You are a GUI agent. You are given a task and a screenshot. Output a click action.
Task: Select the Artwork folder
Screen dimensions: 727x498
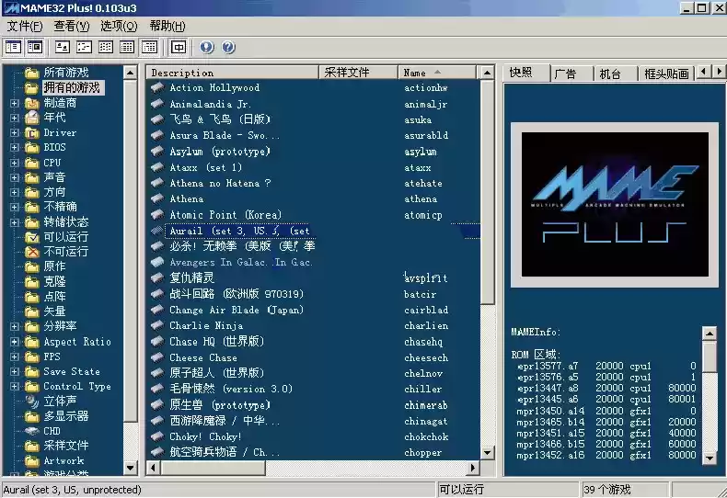(63, 460)
